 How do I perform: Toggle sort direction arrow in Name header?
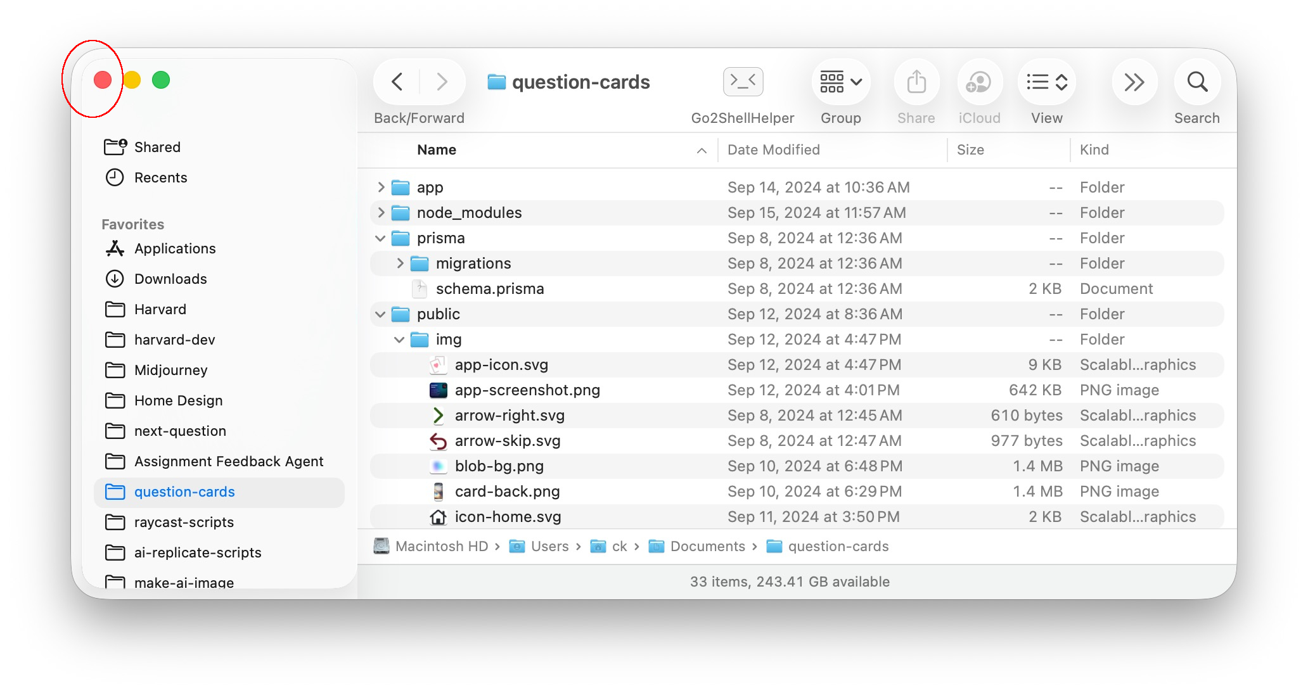(702, 150)
